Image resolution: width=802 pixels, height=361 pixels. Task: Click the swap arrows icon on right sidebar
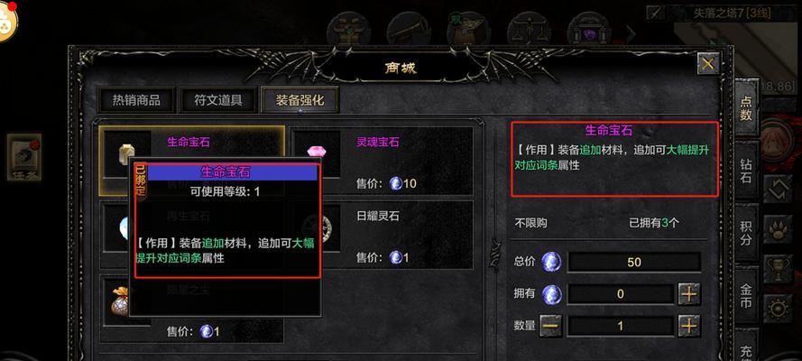coord(778,189)
